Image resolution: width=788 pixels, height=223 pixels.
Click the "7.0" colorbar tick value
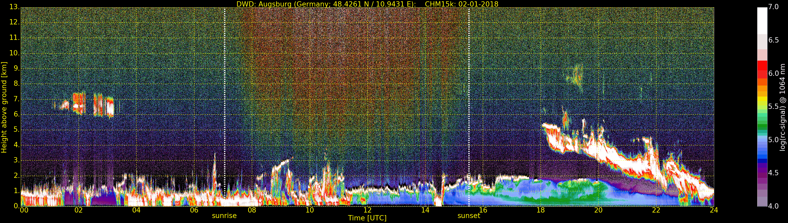click(773, 7)
